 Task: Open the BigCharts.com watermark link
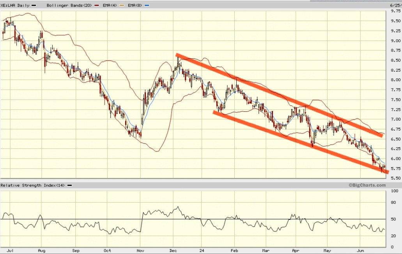click(367, 185)
